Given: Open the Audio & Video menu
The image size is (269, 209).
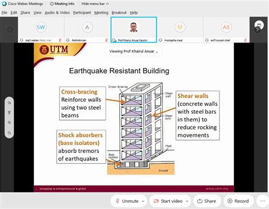Looking at the screenshot, I should (x=57, y=12).
